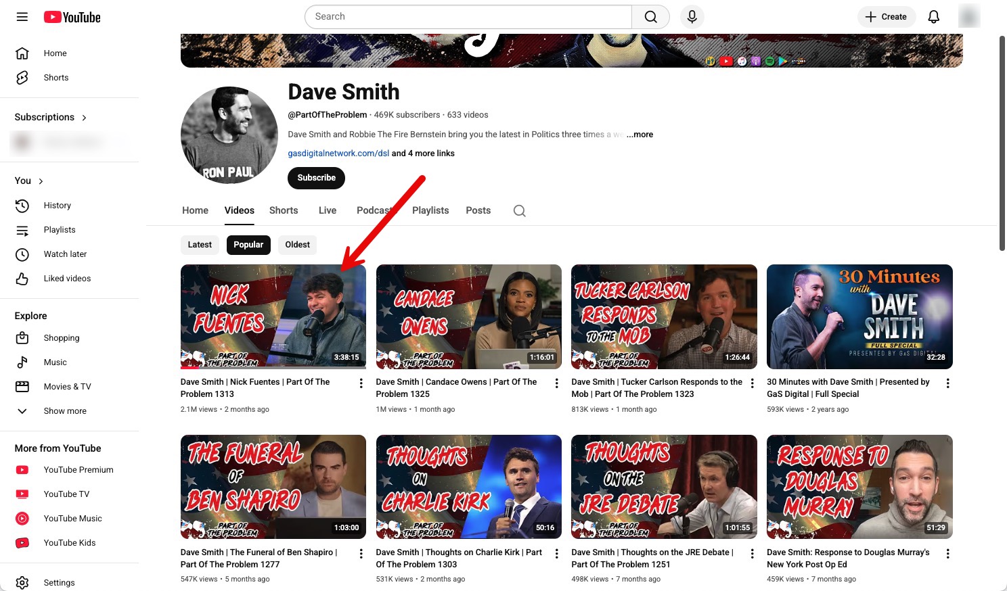
Task: Open YouTube Music from the sidebar
Action: click(x=72, y=518)
